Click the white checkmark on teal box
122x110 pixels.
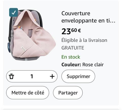coord(13,12)
